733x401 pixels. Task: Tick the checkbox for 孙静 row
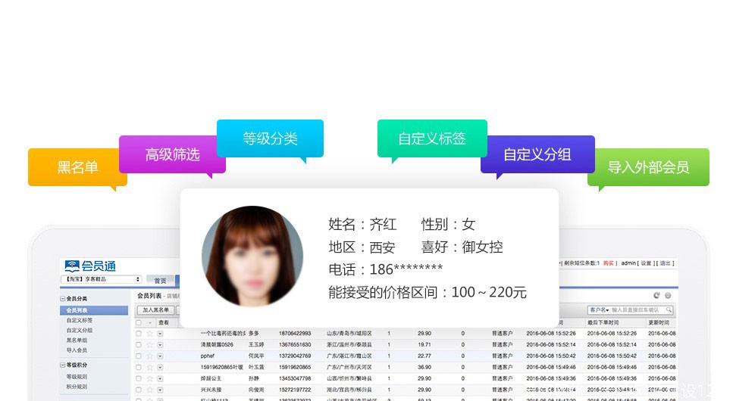click(x=139, y=378)
